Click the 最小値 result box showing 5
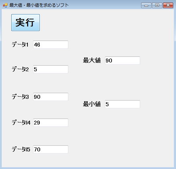This screenshot has width=176, height=169. (122, 104)
